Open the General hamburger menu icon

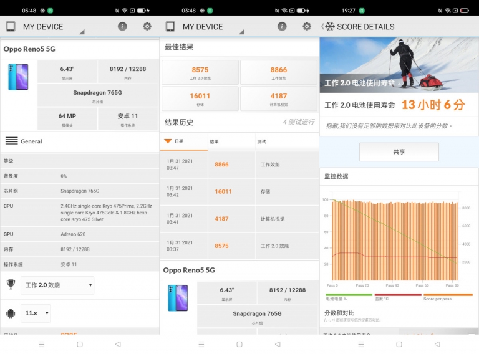12,141
